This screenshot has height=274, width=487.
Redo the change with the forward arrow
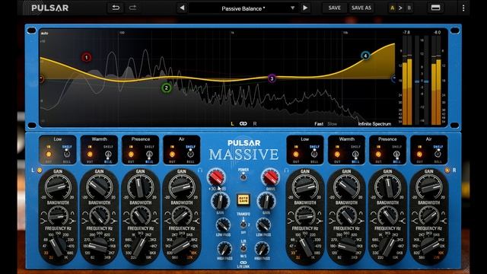click(x=132, y=8)
